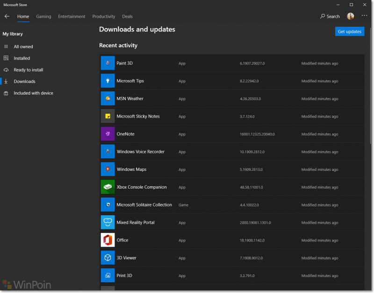Switch to the Home tab

coord(23,16)
